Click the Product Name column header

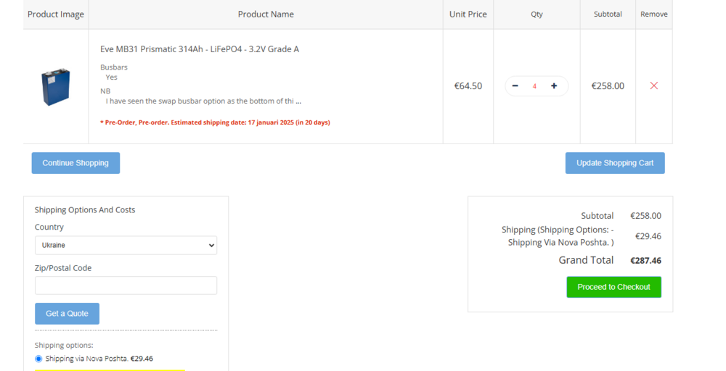(x=266, y=14)
